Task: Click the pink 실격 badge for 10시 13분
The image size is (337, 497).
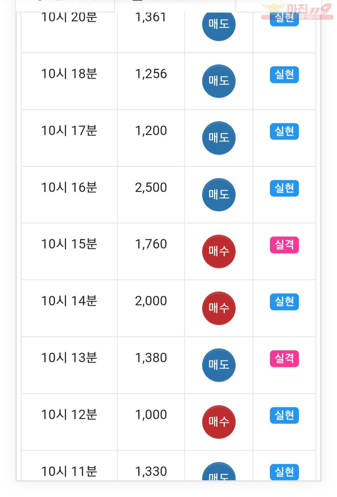Action: [284, 359]
